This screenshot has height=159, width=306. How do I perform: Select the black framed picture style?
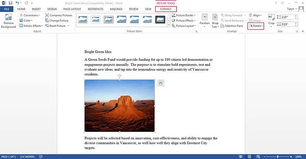tap(160, 19)
